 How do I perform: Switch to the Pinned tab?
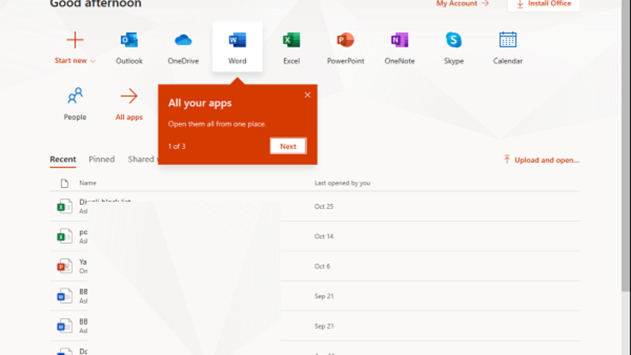[101, 159]
